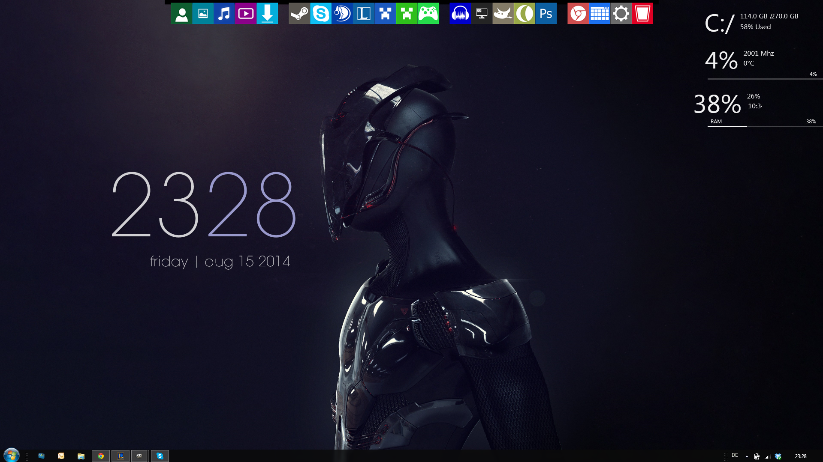
Task: Click the C:/ drive widget label
Action: (720, 24)
